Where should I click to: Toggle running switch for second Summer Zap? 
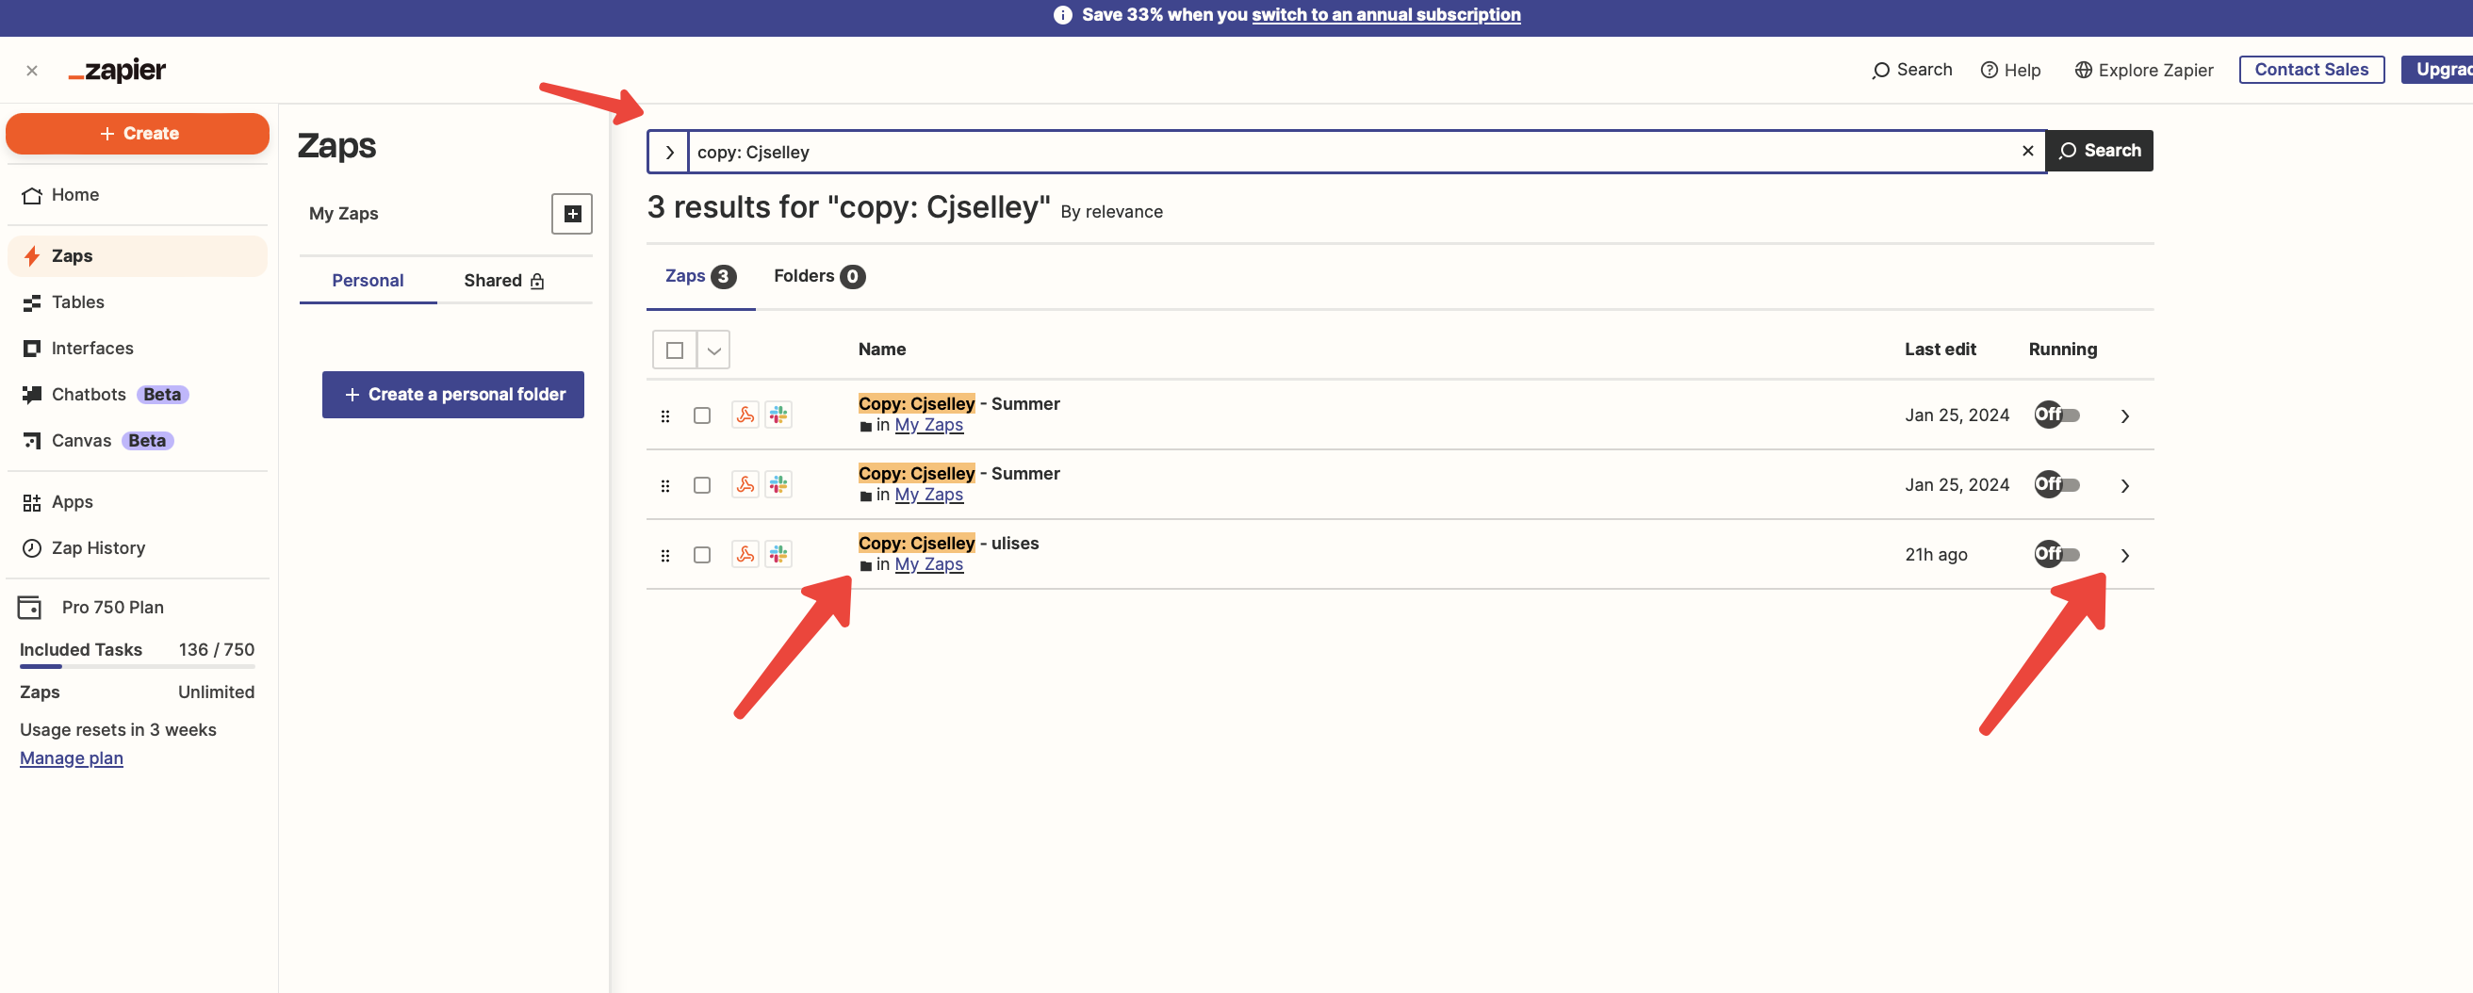[x=2056, y=484]
